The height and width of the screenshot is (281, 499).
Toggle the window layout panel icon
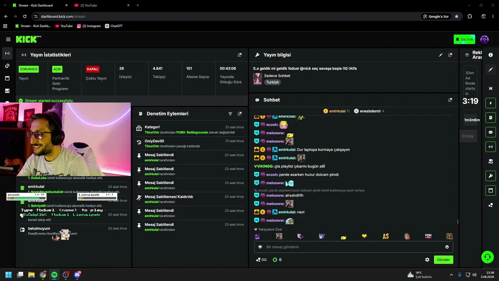tap(490, 190)
